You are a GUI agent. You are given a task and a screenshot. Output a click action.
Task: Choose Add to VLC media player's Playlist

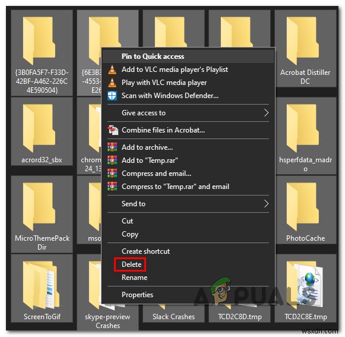188,70
